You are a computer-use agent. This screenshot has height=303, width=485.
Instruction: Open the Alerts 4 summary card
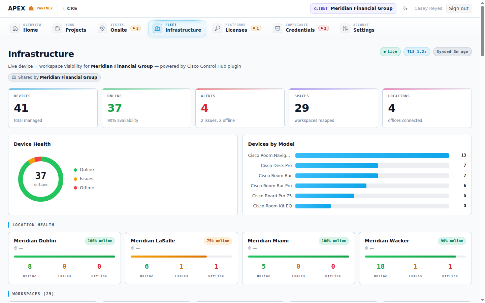point(240,108)
